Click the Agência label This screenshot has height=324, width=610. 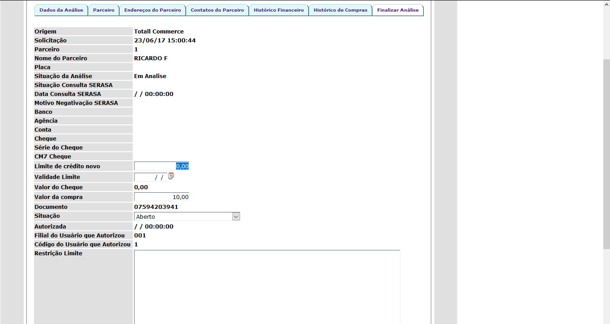(x=46, y=121)
